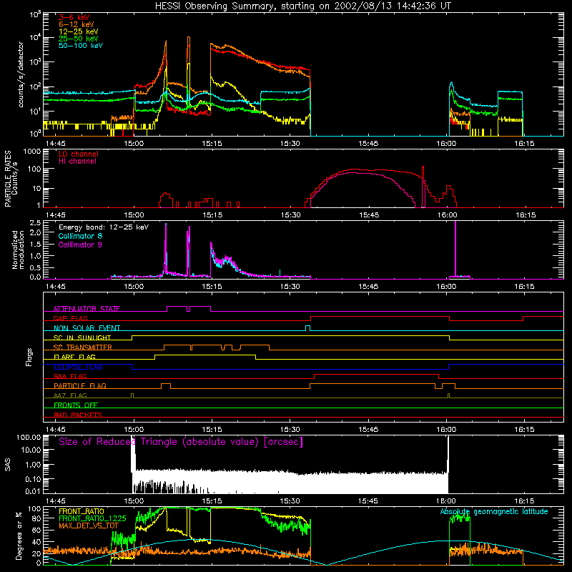
Task: Click the yellow 12-25 keV count-rate legend entry
Action: click(x=79, y=31)
